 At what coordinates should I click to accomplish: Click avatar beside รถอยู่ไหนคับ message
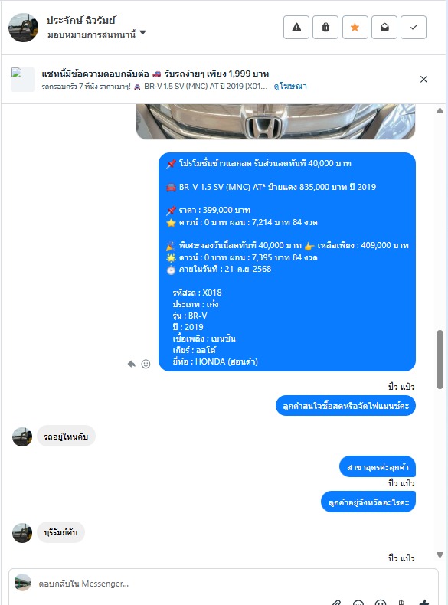click(x=22, y=437)
